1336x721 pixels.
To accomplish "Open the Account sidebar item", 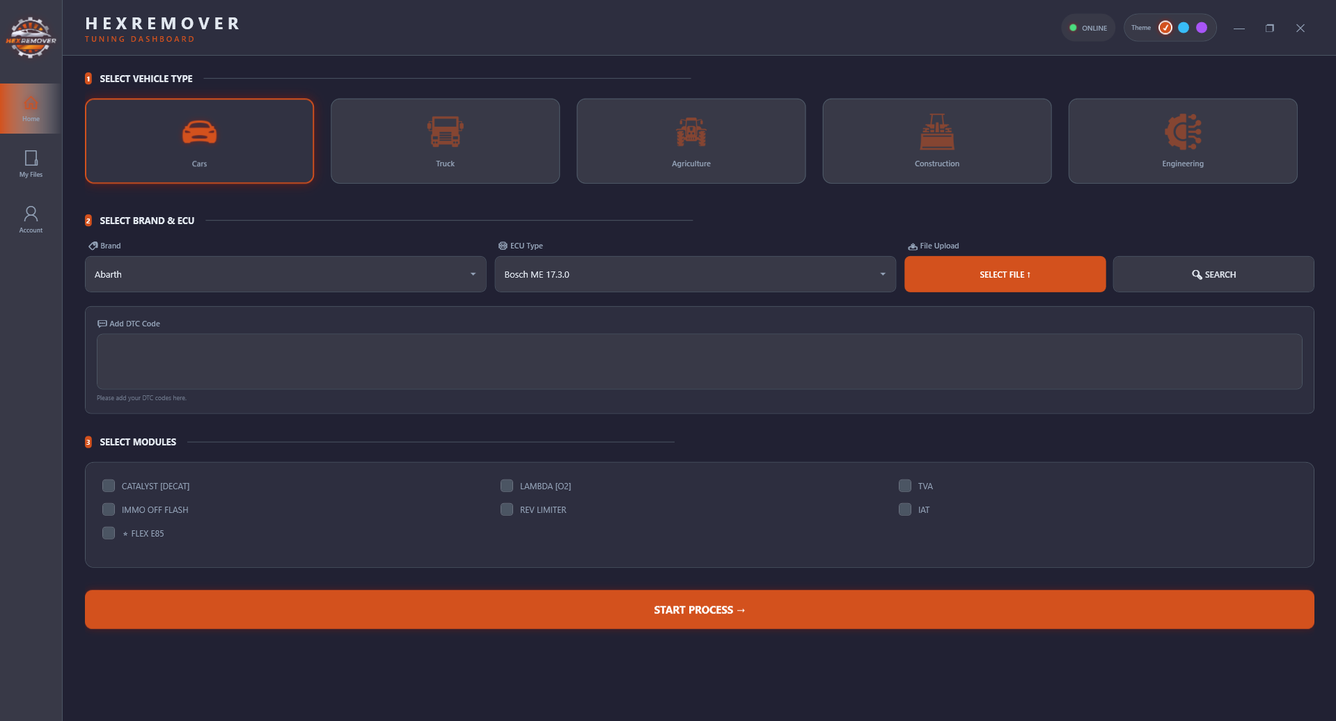I will [x=31, y=220].
